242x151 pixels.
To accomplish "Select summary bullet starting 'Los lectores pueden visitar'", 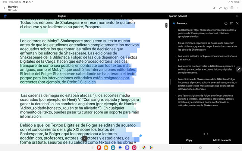I will 207,69.
